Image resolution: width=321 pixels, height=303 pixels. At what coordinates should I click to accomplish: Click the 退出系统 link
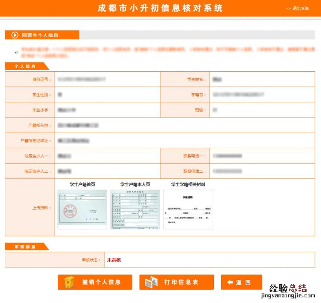(x=297, y=8)
